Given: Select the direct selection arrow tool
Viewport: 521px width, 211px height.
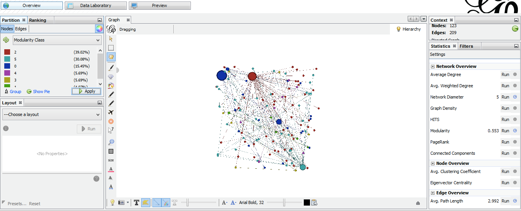Looking at the screenshot, I should 111,39.
